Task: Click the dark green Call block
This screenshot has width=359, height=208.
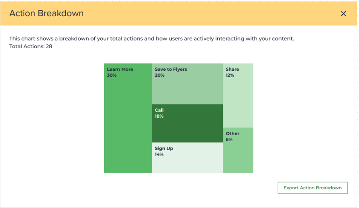Action: coord(187,128)
